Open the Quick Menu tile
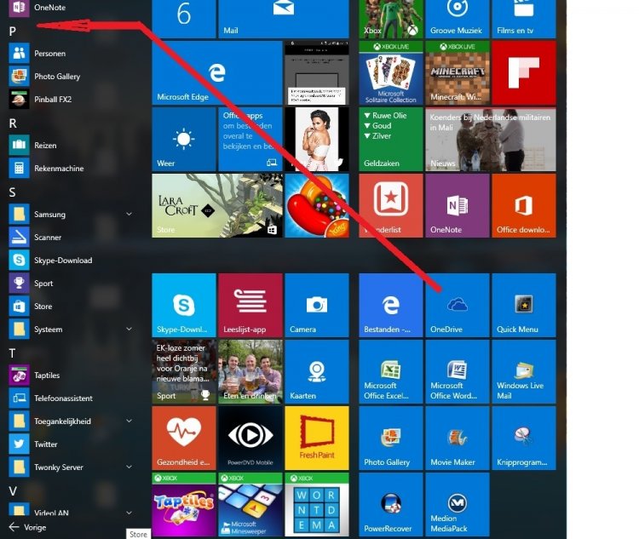This screenshot has width=639, height=539. pos(524,305)
